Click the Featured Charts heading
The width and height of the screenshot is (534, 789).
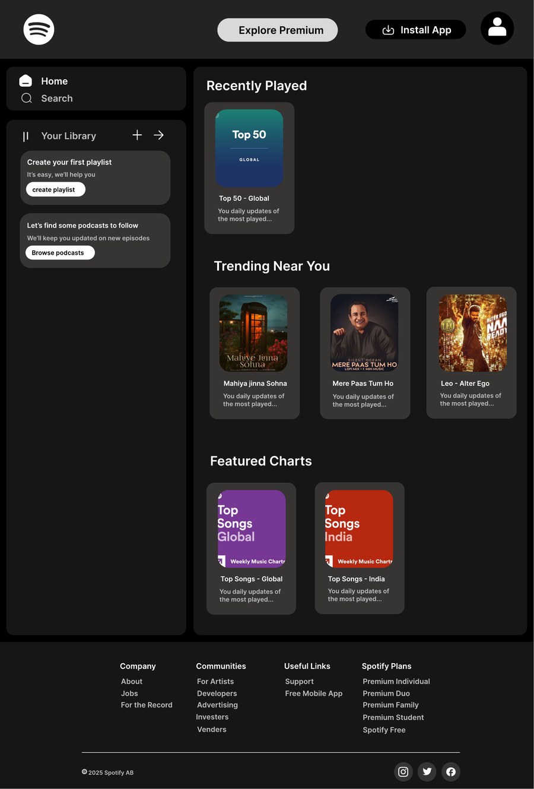[x=261, y=461]
